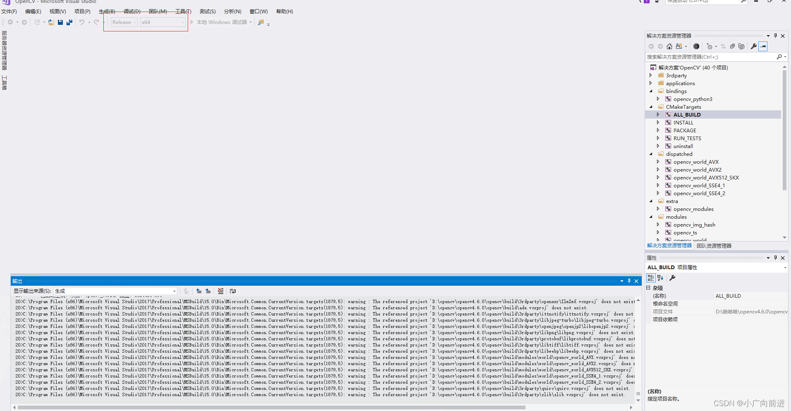Click the Find in Files icon
The height and width of the screenshot is (411, 791).
click(261, 22)
